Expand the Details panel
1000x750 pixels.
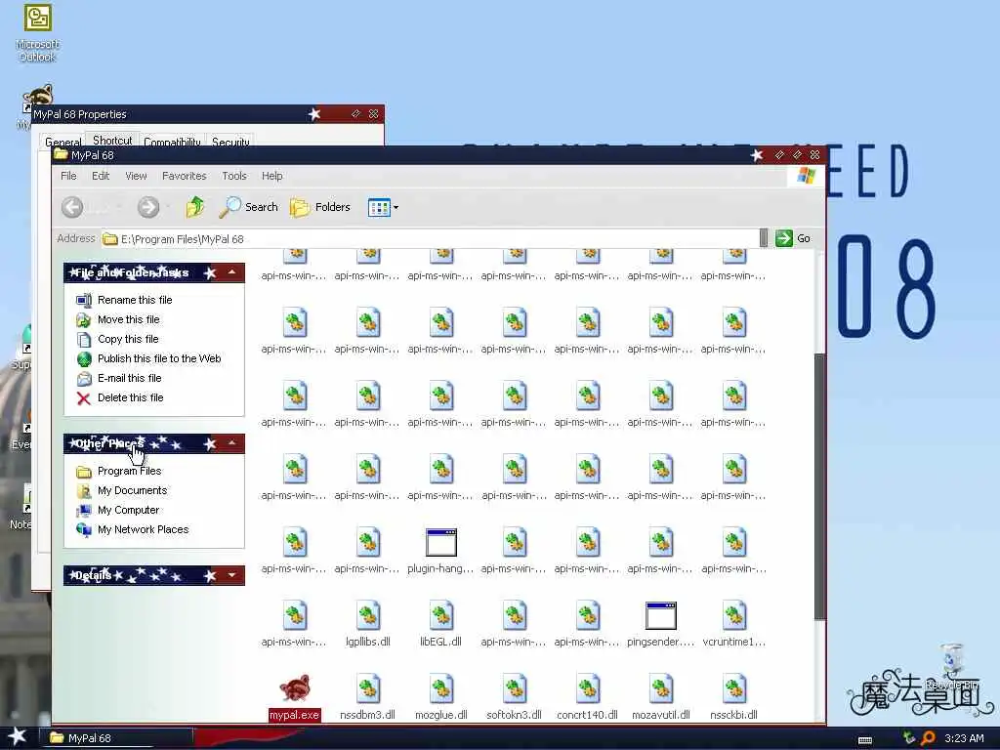click(232, 575)
